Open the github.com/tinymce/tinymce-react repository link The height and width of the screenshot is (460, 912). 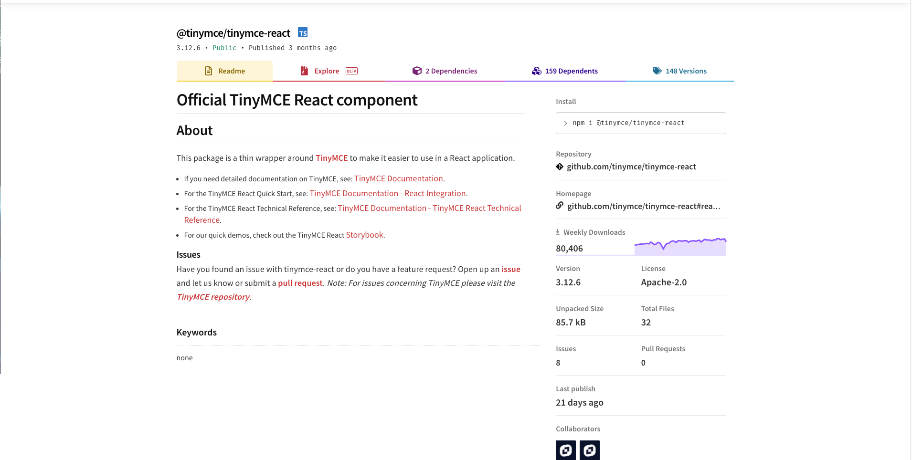pyautogui.click(x=631, y=167)
